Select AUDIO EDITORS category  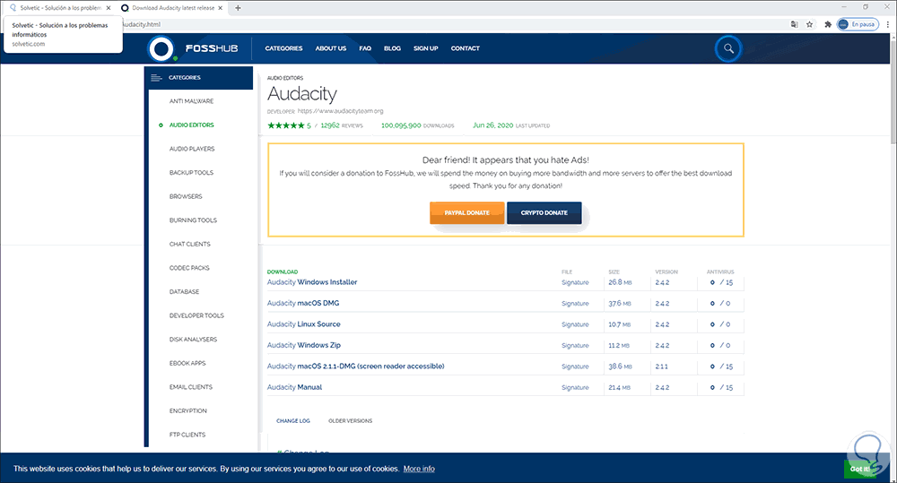(x=192, y=125)
